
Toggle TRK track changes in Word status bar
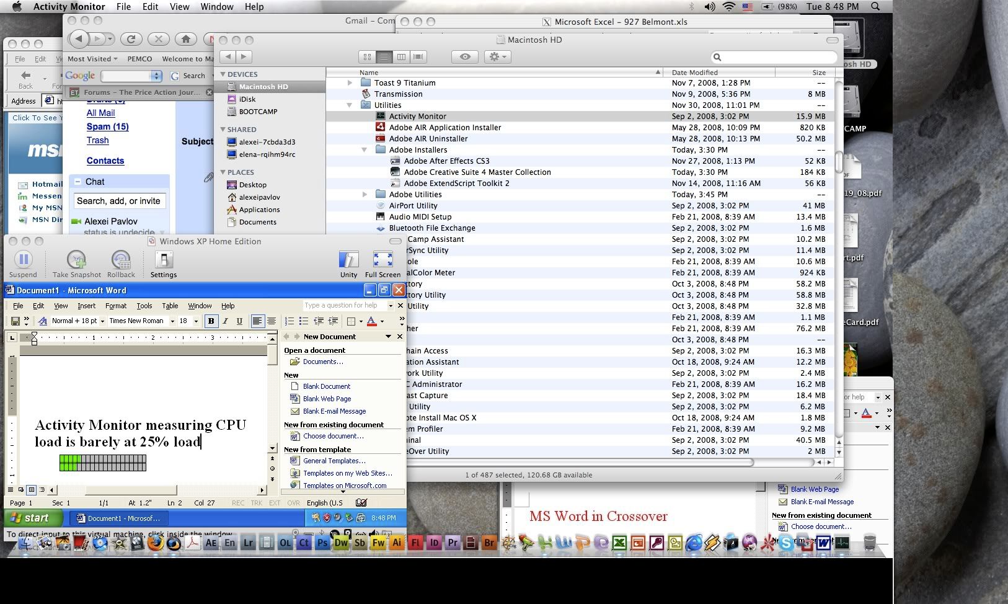[x=257, y=503]
